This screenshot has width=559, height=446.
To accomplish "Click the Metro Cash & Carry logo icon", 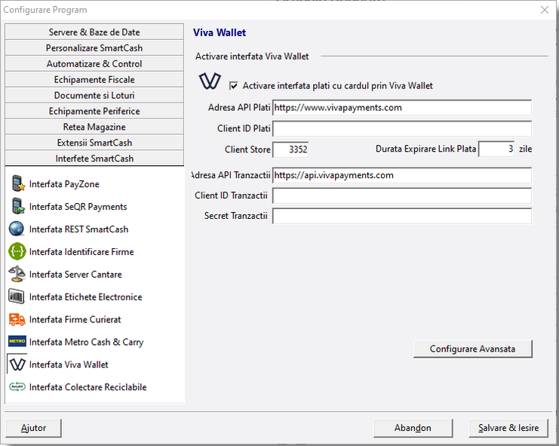I will 17,341.
